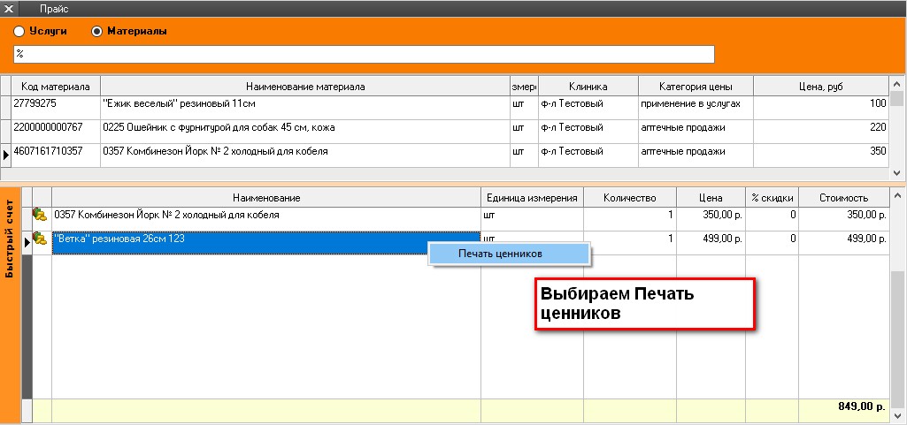This screenshot has height=425, width=907.
Task: Click the coins icon beside Ветка резиновая row
Action: pos(40,239)
